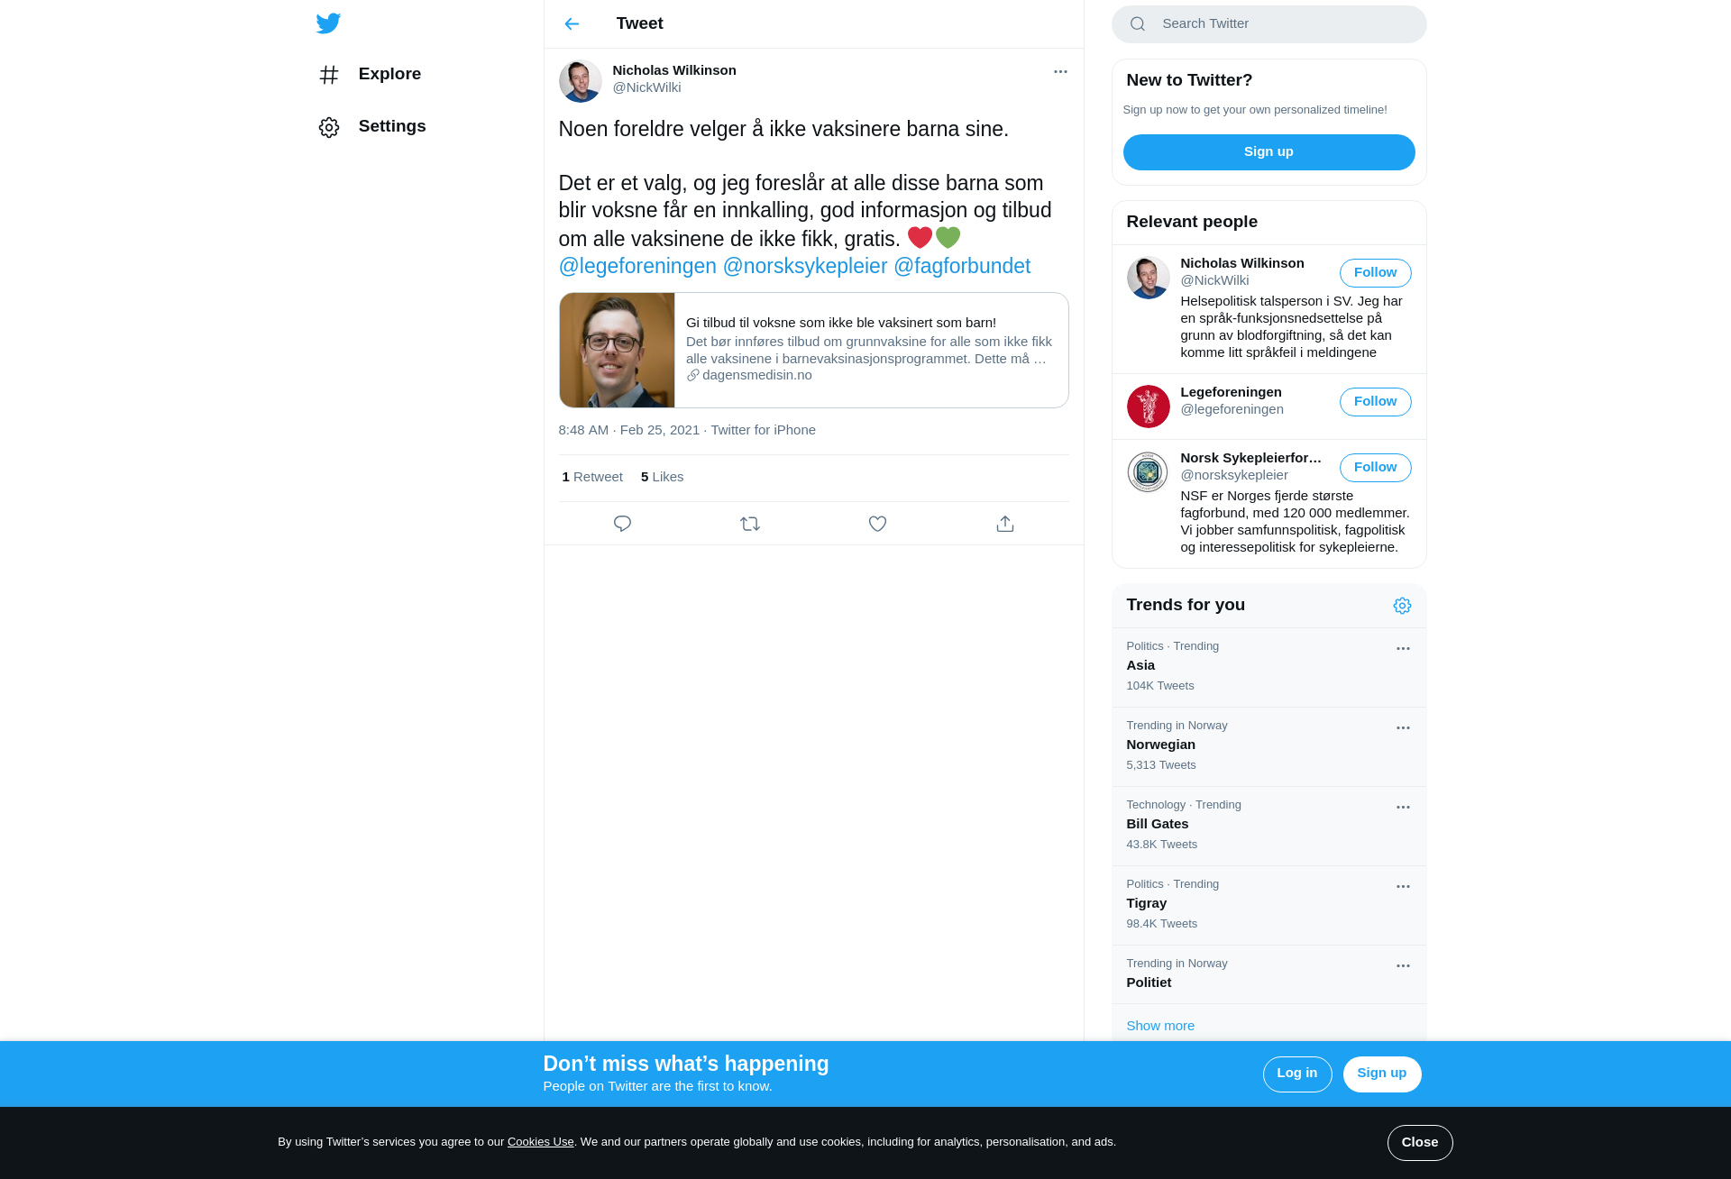Share the tweet via share icon
The height and width of the screenshot is (1179, 1731).
click(x=1005, y=524)
